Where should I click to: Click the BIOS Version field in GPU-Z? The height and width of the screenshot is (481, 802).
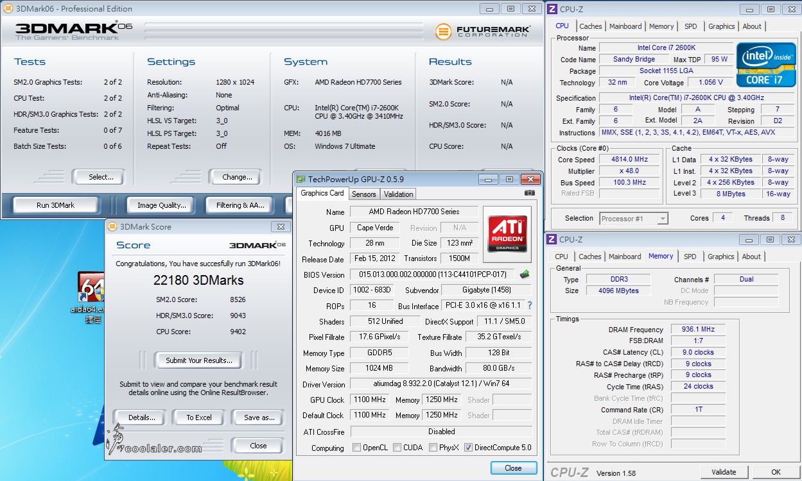pyautogui.click(x=433, y=274)
